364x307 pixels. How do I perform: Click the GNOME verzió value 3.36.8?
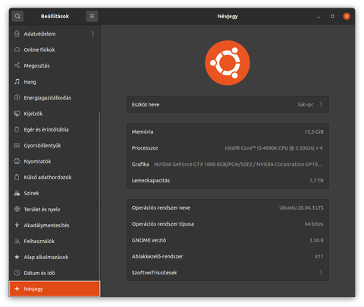coord(316,240)
